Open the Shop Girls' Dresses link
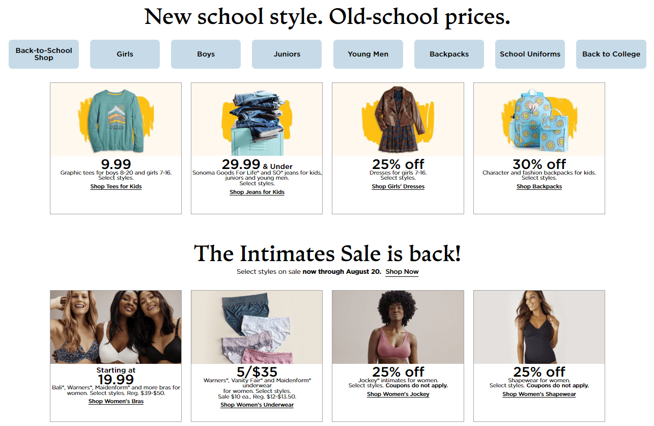This screenshot has width=654, height=426. pos(398,187)
